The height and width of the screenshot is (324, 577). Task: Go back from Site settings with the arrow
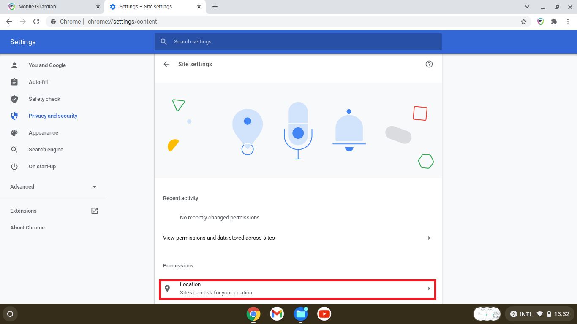[x=166, y=64]
